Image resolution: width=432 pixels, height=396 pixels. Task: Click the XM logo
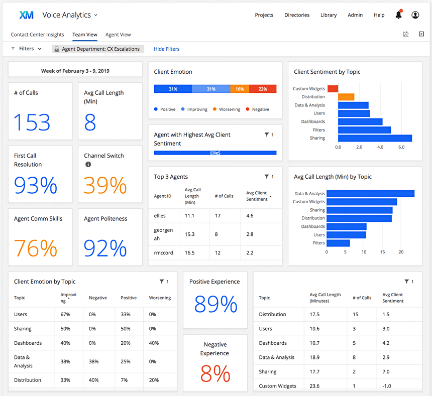coord(26,15)
